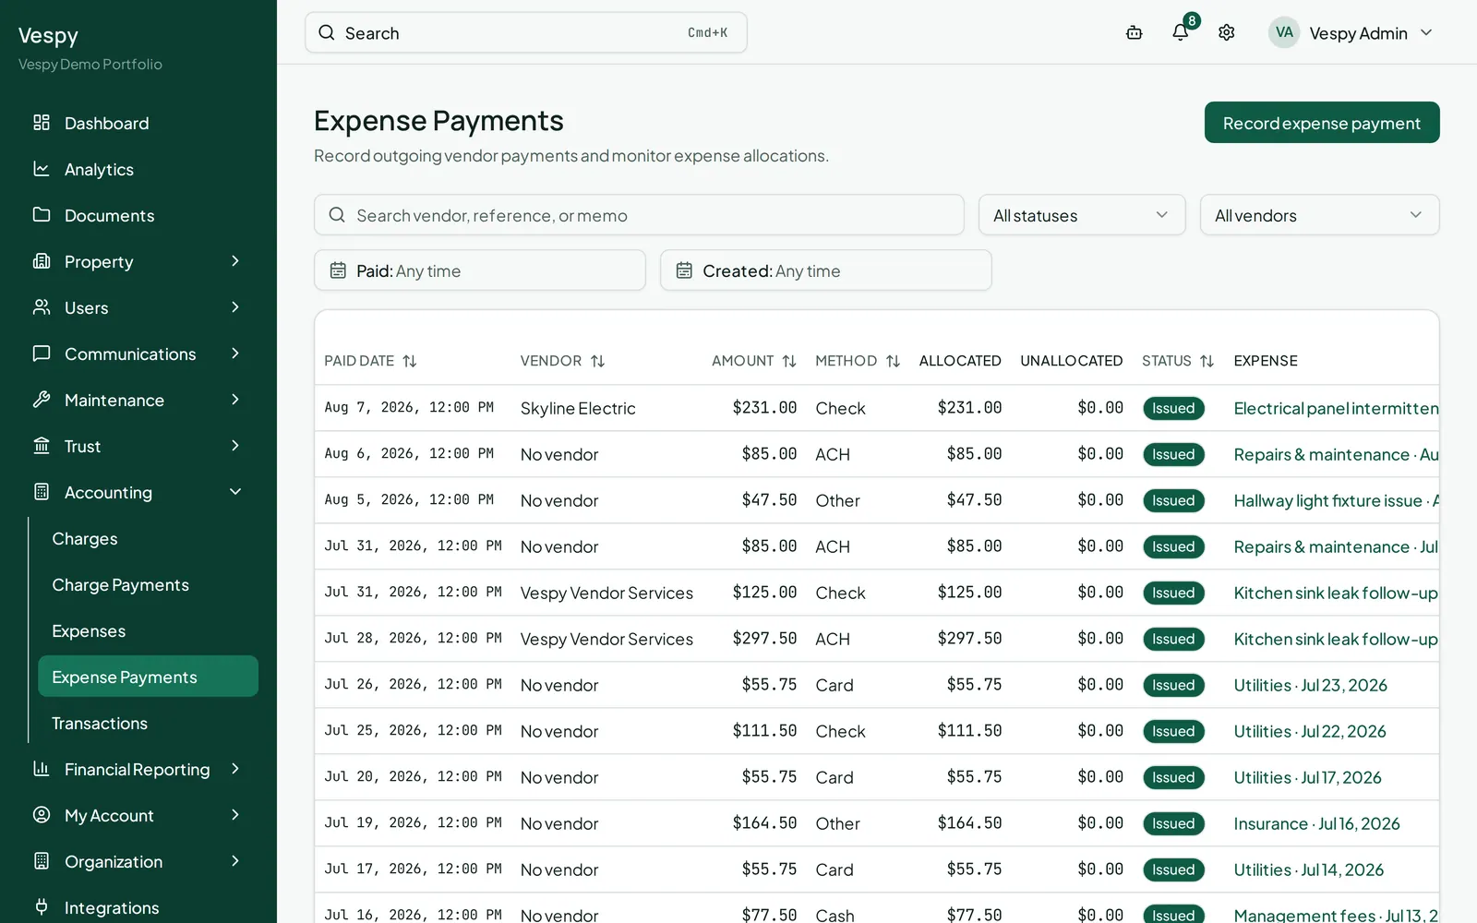Click the Communications chat icon in sidebar

pyautogui.click(x=42, y=354)
